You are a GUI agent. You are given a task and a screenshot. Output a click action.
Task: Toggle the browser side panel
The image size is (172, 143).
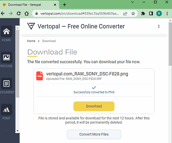click(x=151, y=13)
